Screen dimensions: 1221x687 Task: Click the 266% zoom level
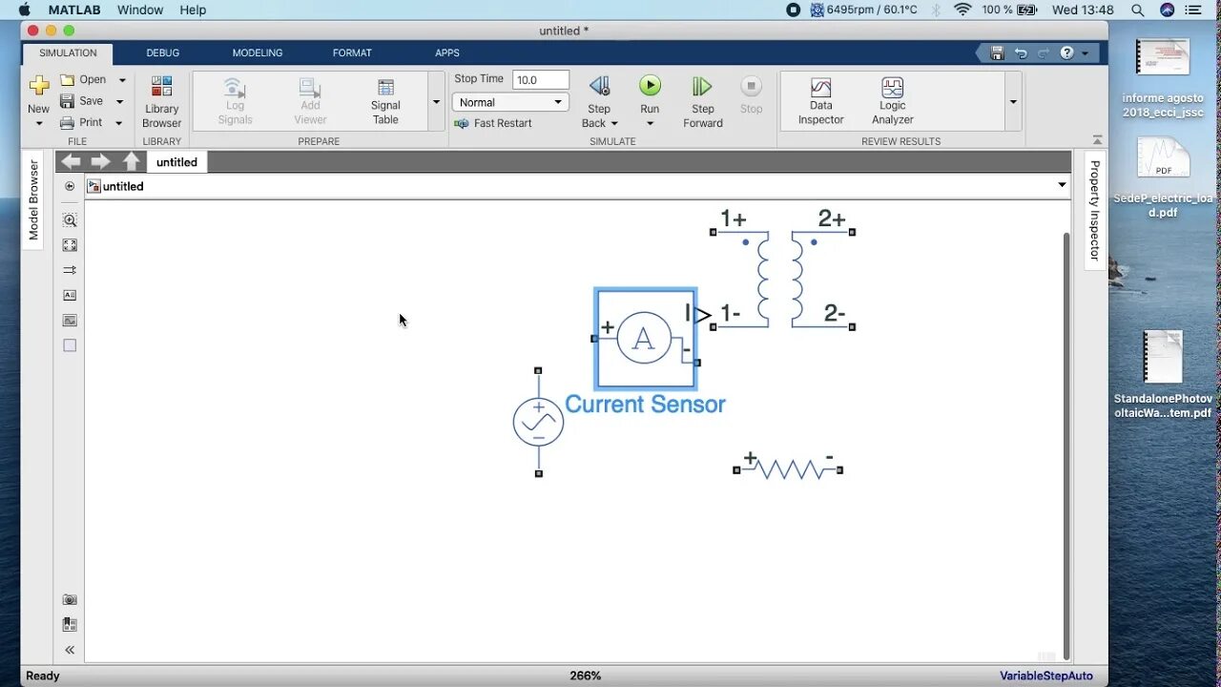point(586,676)
